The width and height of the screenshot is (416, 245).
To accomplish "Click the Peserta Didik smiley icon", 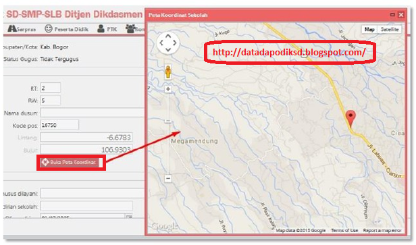I will pyautogui.click(x=49, y=28).
